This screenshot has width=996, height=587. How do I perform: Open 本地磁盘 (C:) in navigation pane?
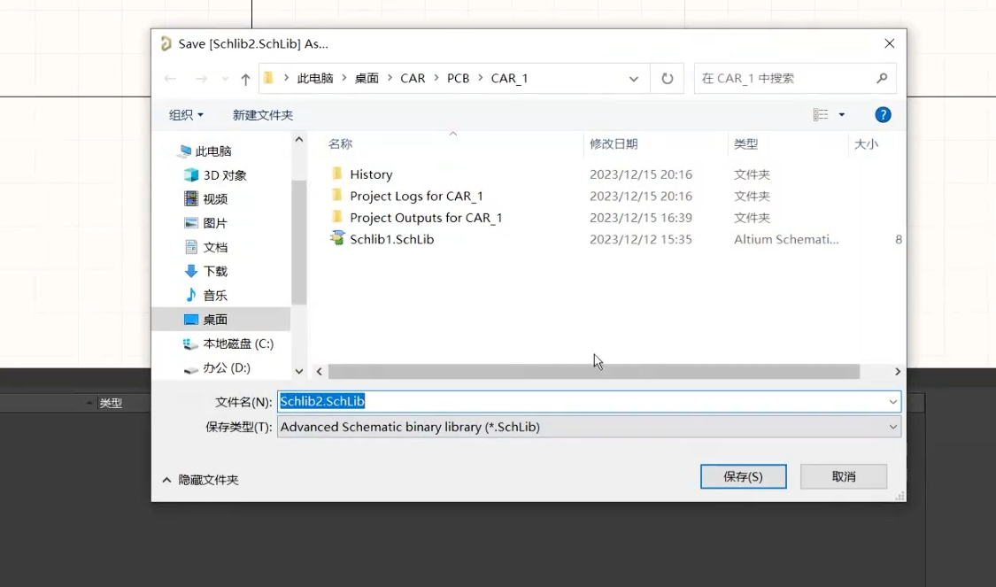click(x=237, y=344)
